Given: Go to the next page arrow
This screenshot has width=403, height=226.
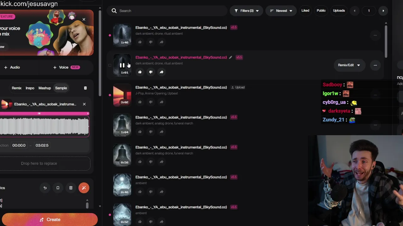Looking at the screenshot, I should pos(383,11).
